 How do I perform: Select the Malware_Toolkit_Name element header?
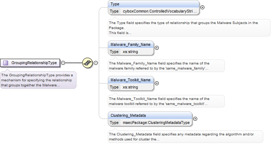(x=131, y=80)
